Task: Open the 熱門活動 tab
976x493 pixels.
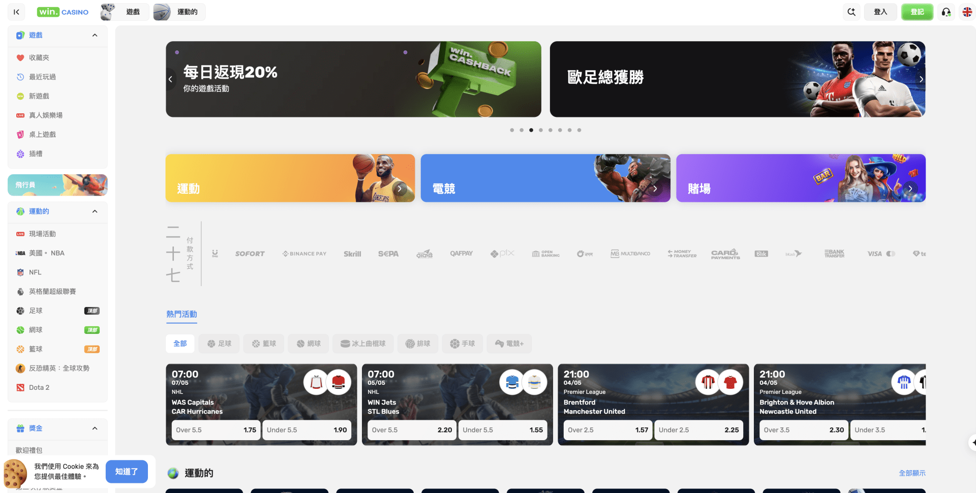Action: [181, 315]
